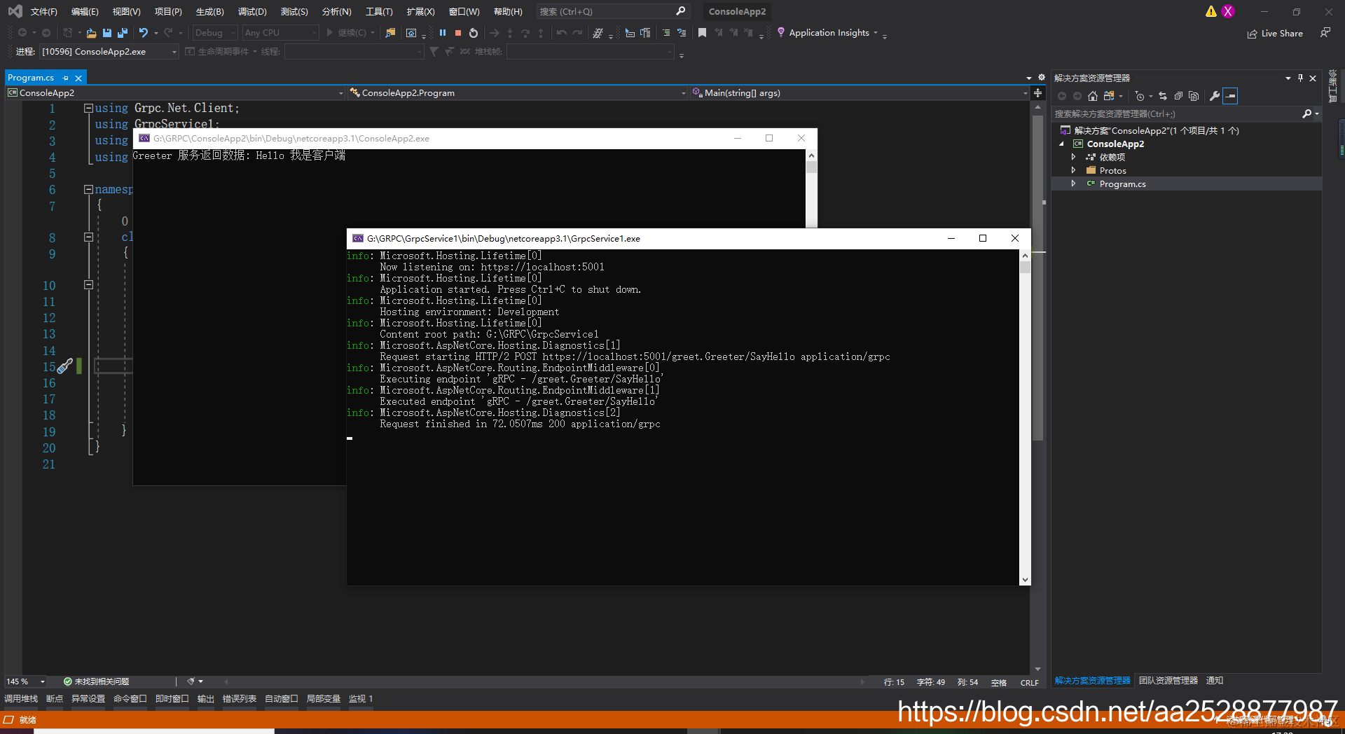Viewport: 1345px width, 734px height.
Task: Open the signed-in account avatar
Action: (1228, 11)
